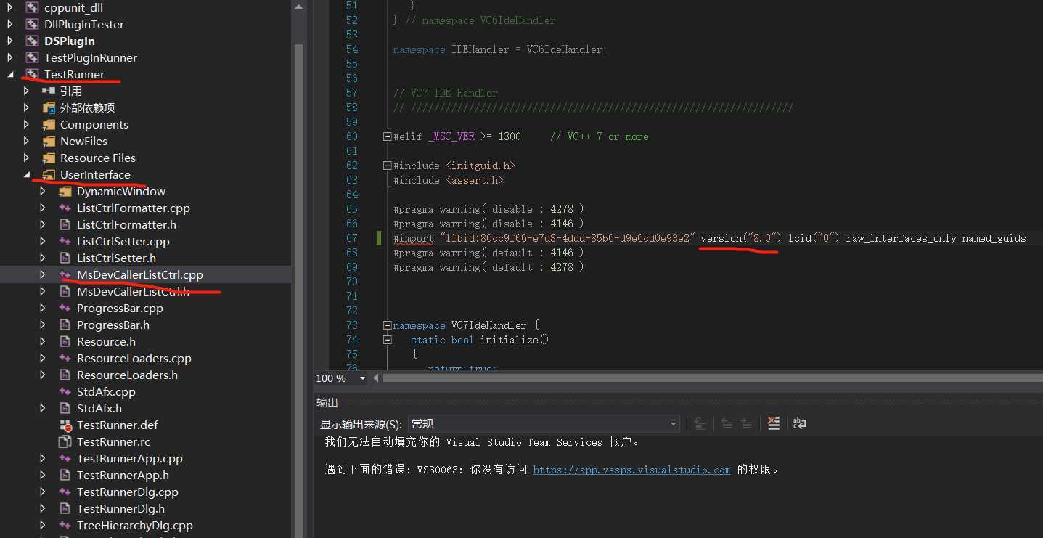Image resolution: width=1043 pixels, height=538 pixels.
Task: Collapse the TestRunner project node
Action: (10, 74)
